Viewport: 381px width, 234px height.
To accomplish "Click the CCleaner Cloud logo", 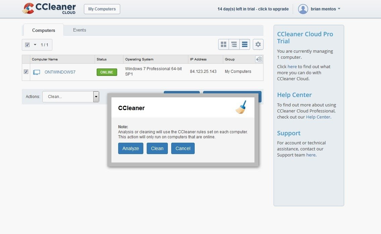I will click(49, 8).
